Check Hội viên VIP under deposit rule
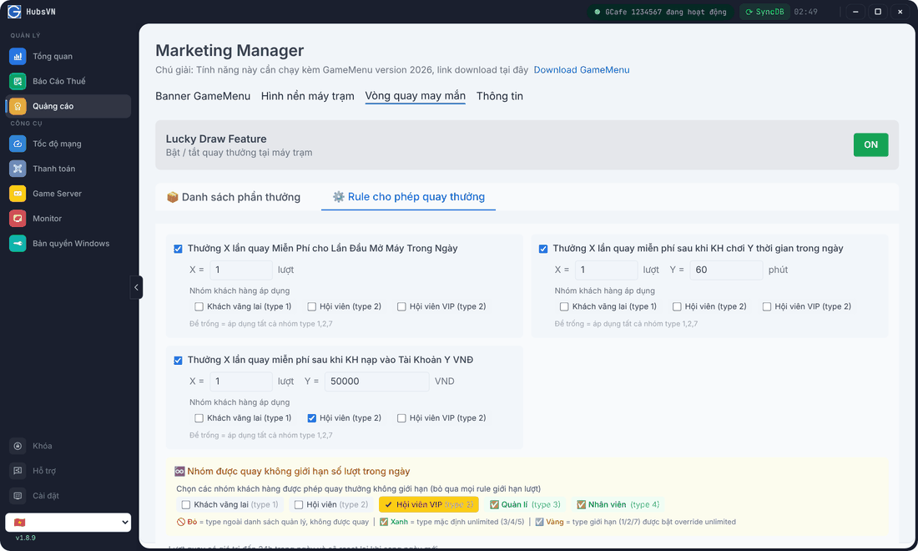This screenshot has height=551, width=918. click(x=401, y=418)
